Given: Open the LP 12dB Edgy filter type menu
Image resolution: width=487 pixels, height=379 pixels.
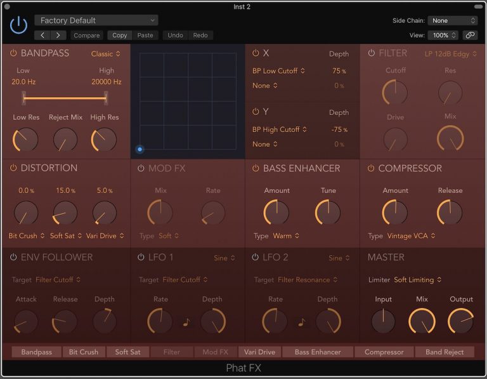Looking at the screenshot, I should pos(451,54).
